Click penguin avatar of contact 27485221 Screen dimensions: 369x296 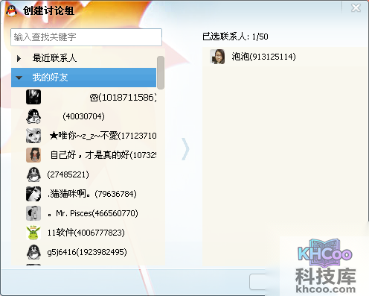tap(33, 174)
